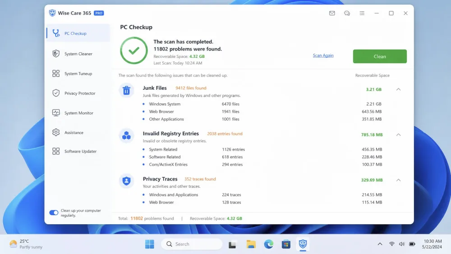This screenshot has width=451, height=254.
Task: Switch to the Software Updater tab
Action: click(78, 151)
